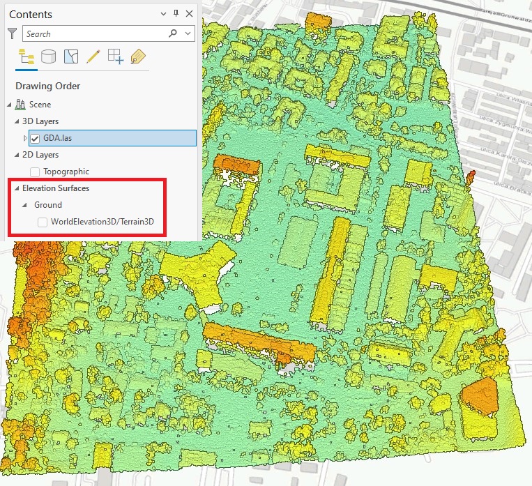Click the filter icon beside the search box
Screen dimensions: 532x486
(x=12, y=33)
